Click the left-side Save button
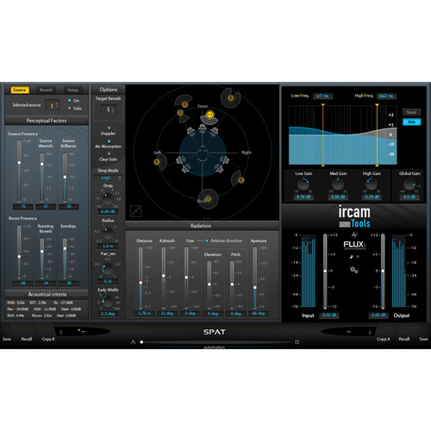This screenshot has width=431, height=431. 7,339
